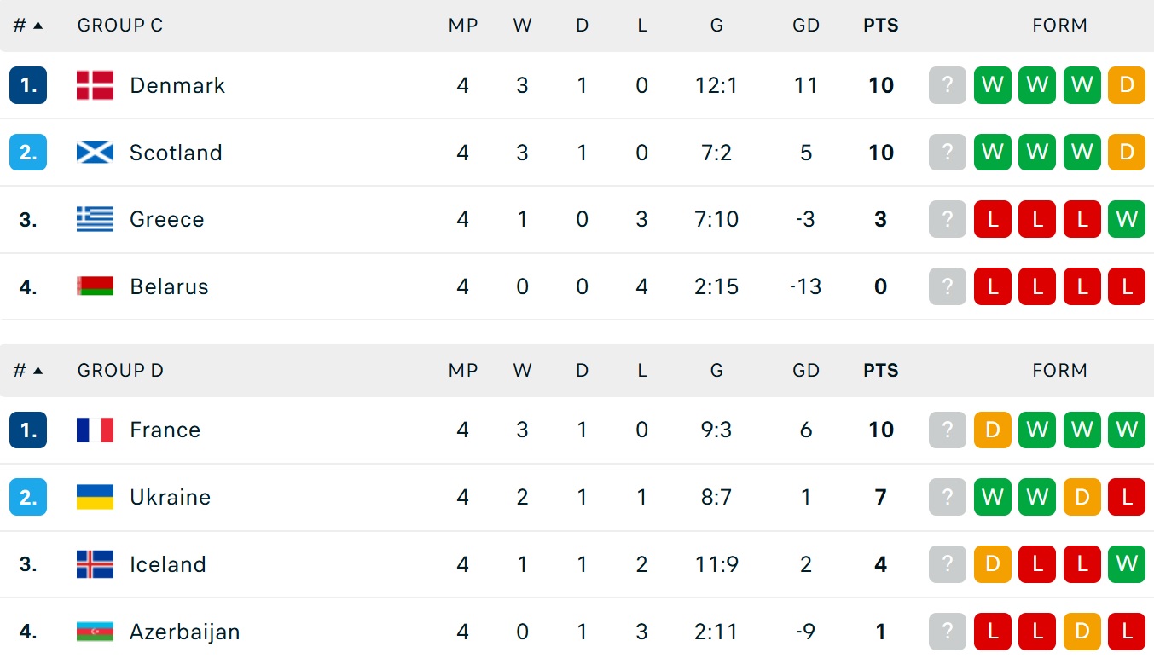The height and width of the screenshot is (664, 1154).
Task: Click France's rank 1 position badge
Action: click(28, 430)
